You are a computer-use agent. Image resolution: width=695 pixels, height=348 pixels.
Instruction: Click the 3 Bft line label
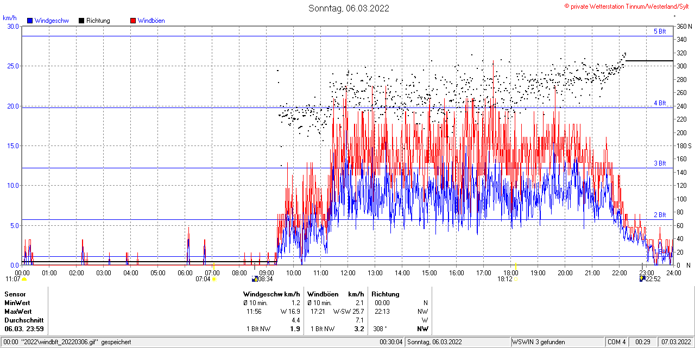(x=659, y=163)
